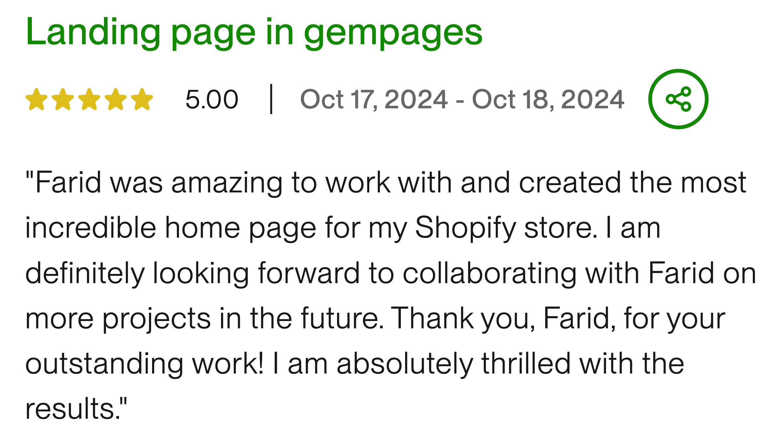779x438 pixels.
Task: Select the third rating star
Action: 89,99
